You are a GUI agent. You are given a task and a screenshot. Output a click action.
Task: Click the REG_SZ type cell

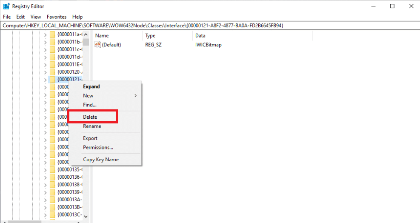(154, 45)
